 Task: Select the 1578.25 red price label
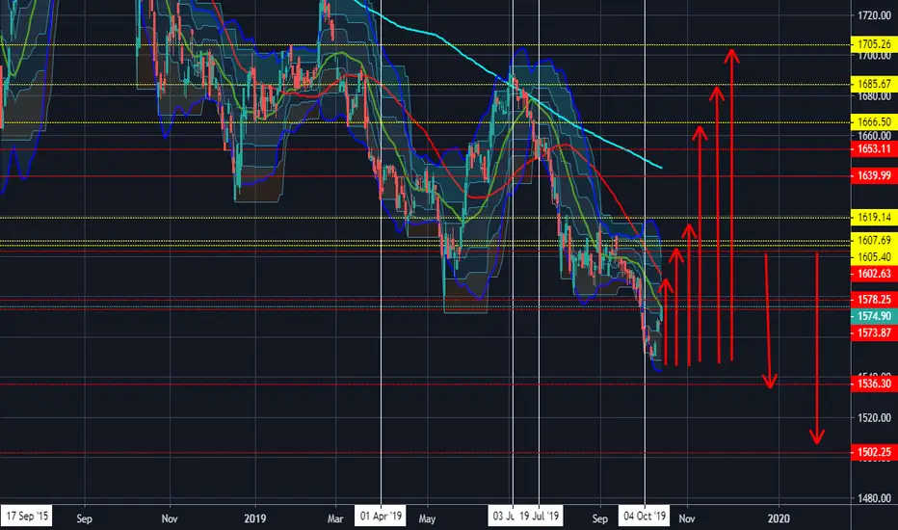pos(874,299)
